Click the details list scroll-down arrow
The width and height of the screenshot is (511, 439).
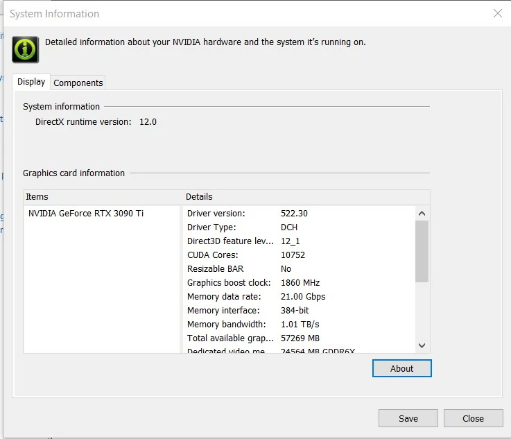point(422,345)
